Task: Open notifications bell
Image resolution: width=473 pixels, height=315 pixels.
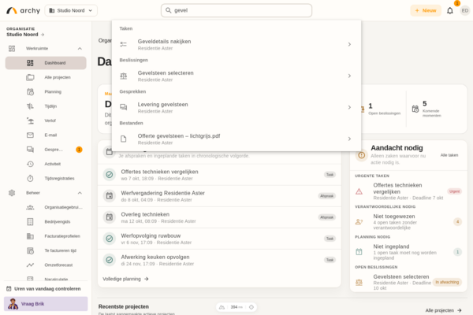Action: [450, 11]
